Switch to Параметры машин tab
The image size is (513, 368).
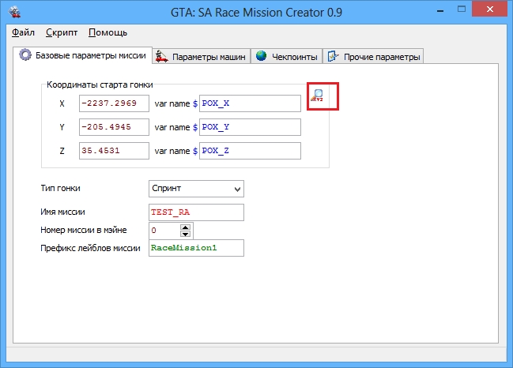pyautogui.click(x=202, y=56)
